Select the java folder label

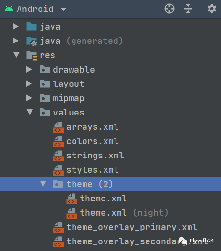point(50,27)
